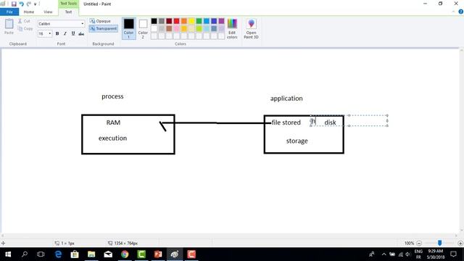Select the Text ribbon tab
Viewport: 464px width, 261px height.
pos(68,12)
